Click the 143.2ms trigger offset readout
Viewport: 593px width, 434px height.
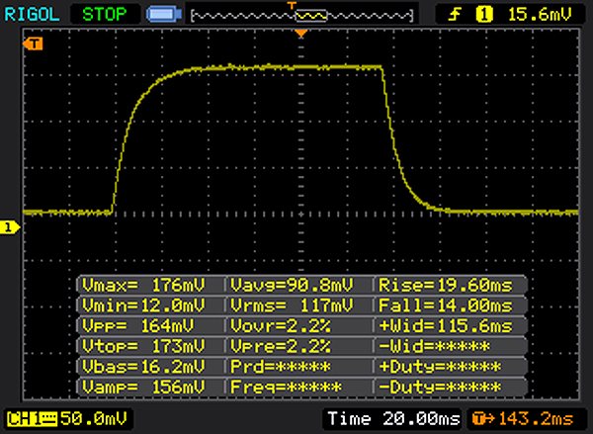(537, 419)
